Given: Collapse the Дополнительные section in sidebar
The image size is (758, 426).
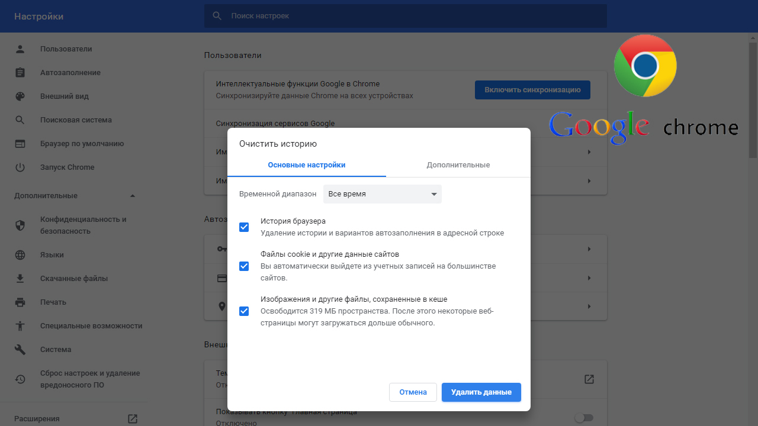Looking at the screenshot, I should pyautogui.click(x=133, y=196).
